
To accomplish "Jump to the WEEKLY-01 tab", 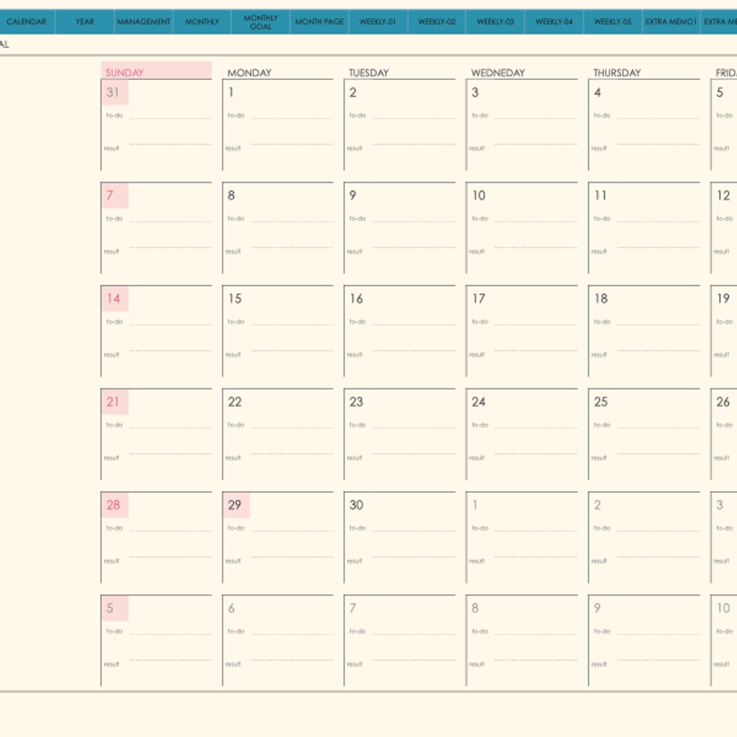I will coord(378,22).
